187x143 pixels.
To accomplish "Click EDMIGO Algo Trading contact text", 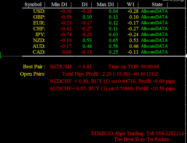I will (137, 134).
